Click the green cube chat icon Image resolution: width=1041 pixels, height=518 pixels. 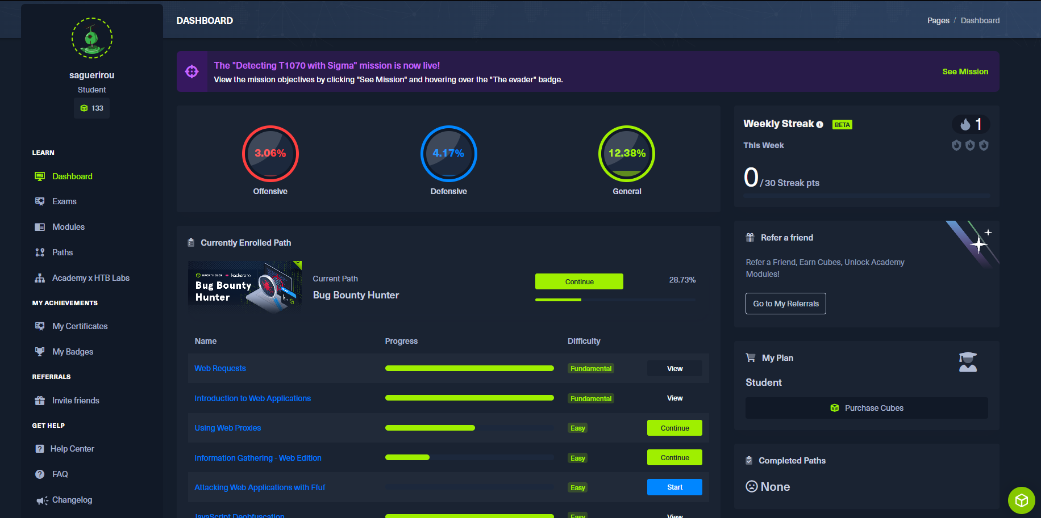(1021, 500)
